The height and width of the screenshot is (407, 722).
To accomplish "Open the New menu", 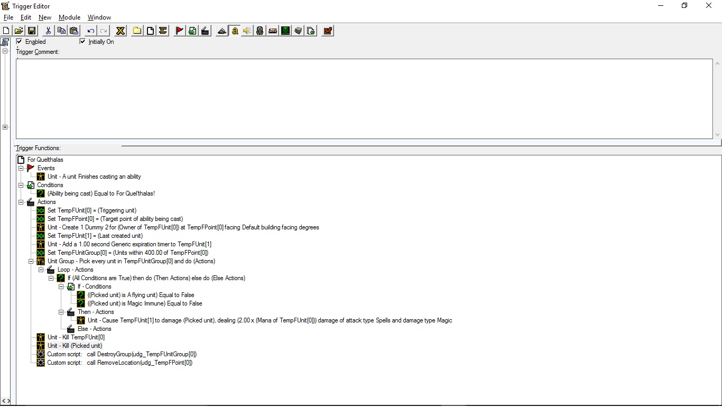I will click(45, 17).
